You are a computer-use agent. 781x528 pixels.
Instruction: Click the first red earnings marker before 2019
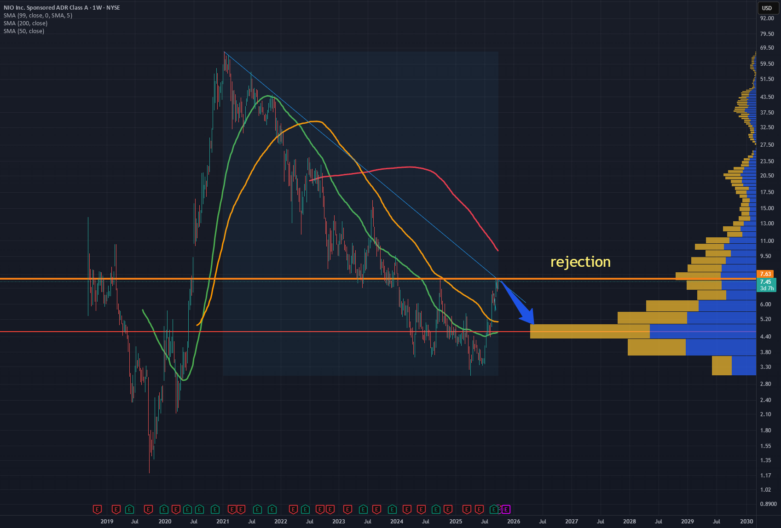tap(97, 509)
